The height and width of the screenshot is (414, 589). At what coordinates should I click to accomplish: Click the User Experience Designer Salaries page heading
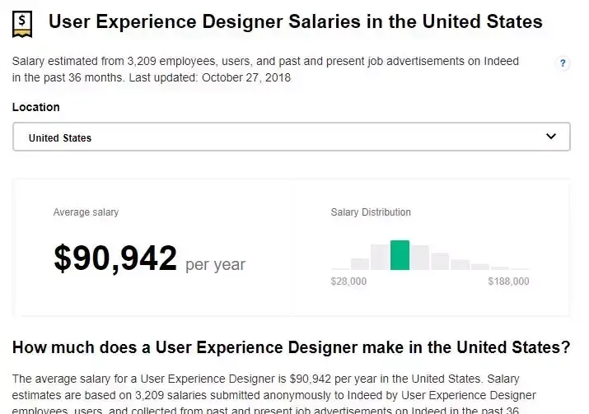(295, 21)
